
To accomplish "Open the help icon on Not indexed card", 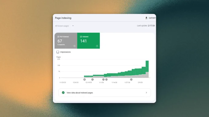I will pos(74,46).
